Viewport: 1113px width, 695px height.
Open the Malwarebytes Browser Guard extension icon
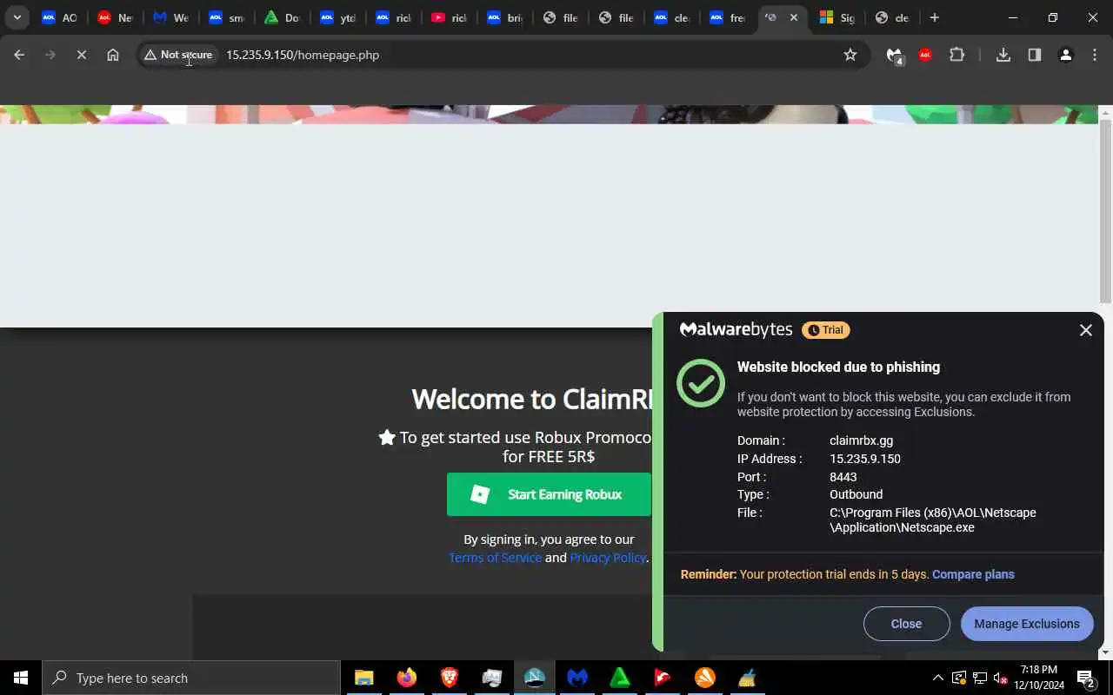(895, 56)
